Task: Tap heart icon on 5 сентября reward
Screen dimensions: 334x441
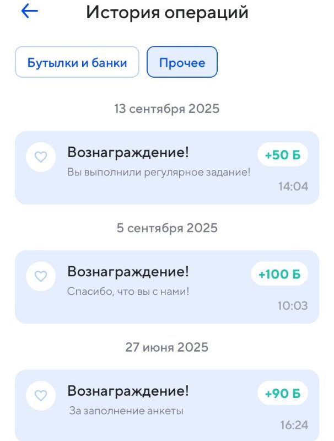Action: pos(41,276)
